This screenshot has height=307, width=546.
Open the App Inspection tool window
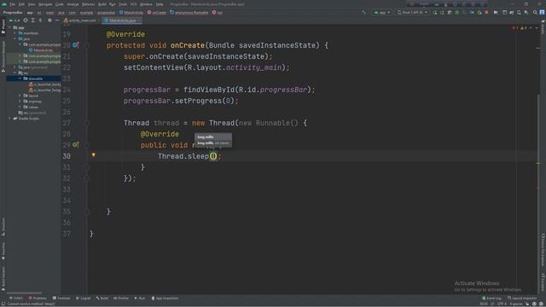[x=165, y=298]
